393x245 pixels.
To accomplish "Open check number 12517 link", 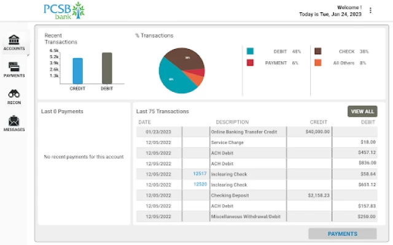I will [x=200, y=174].
